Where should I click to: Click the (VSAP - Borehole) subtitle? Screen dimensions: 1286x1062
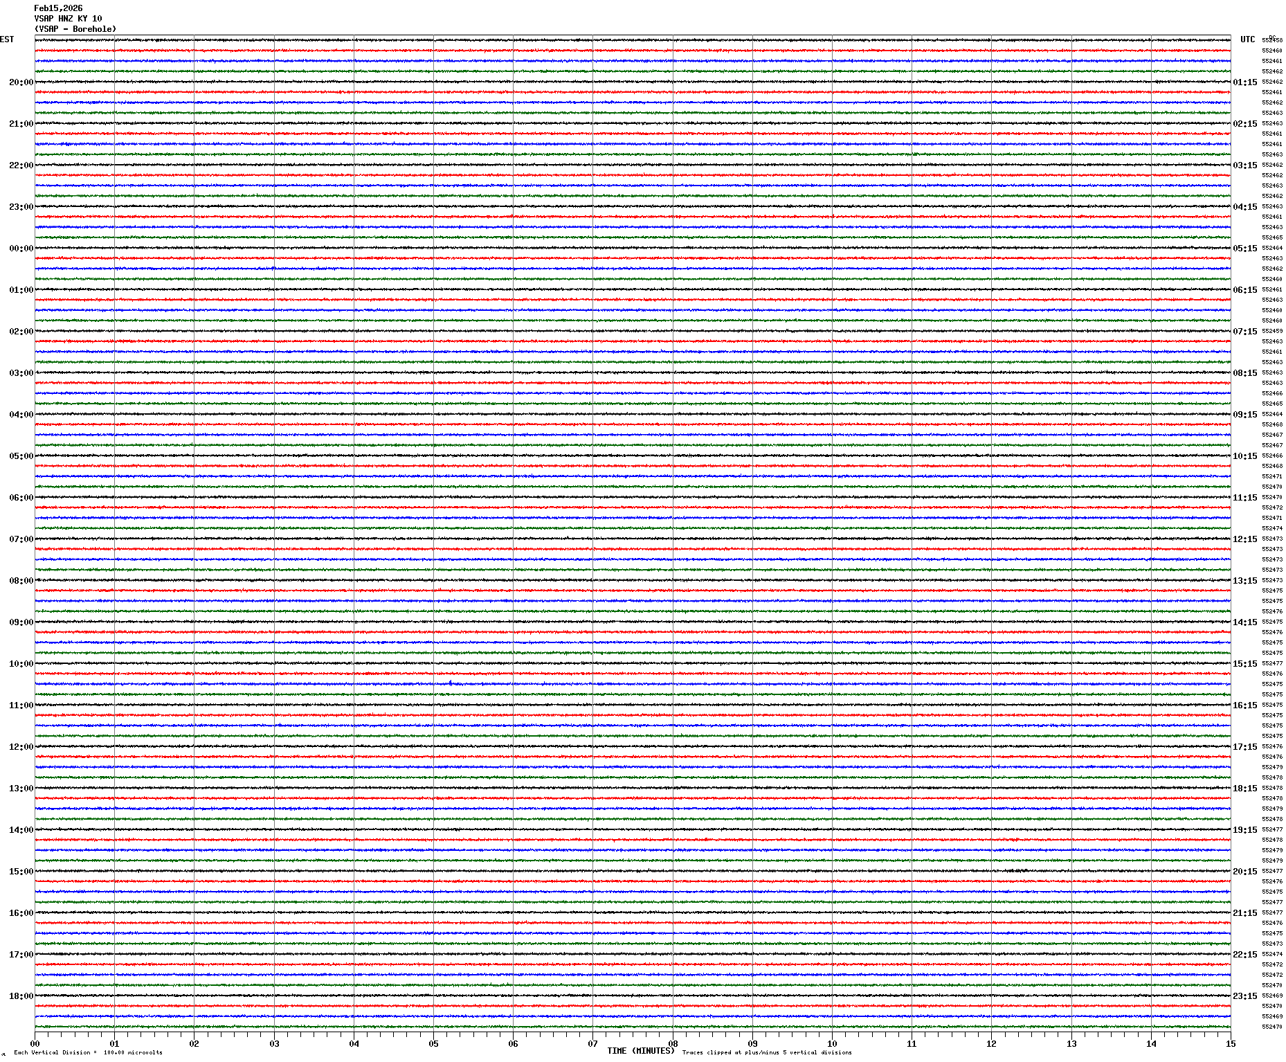[75, 29]
